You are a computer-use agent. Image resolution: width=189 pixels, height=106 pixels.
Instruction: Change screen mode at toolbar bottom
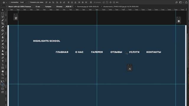click(x=3, y=92)
